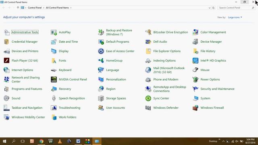Image resolution: width=258 pixels, height=145 pixels.
Task: Click the Backup and Restore (Windows 7) icon
Action: (101, 32)
